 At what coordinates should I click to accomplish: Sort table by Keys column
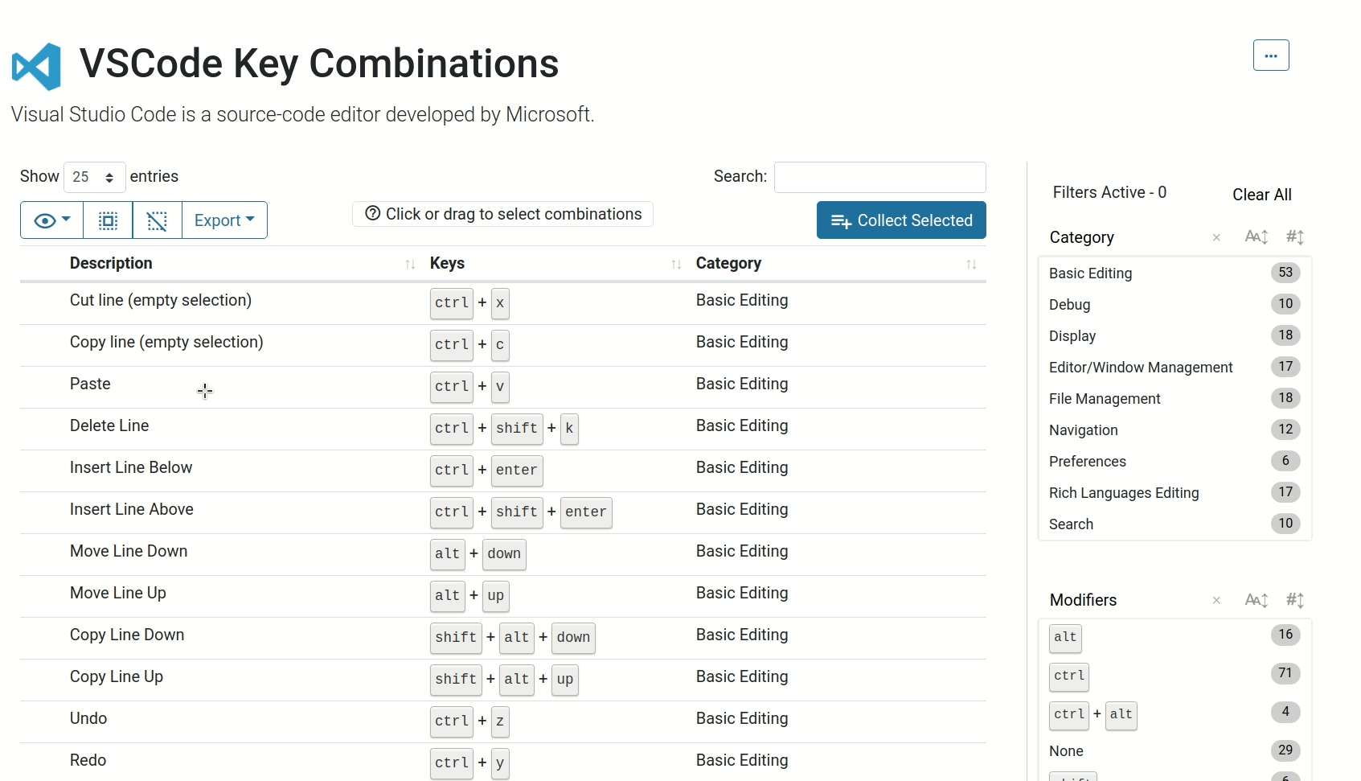tap(676, 264)
